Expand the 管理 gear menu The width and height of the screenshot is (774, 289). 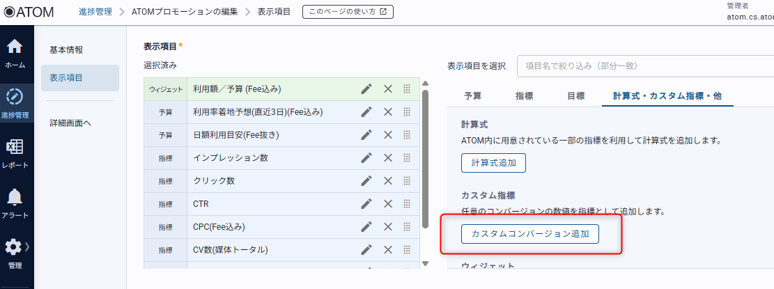coord(15,252)
